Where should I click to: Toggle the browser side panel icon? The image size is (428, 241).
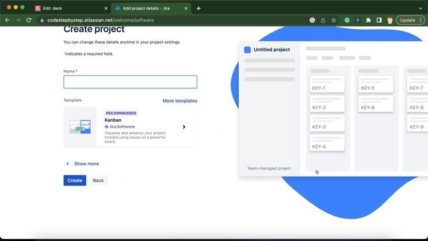(379, 20)
